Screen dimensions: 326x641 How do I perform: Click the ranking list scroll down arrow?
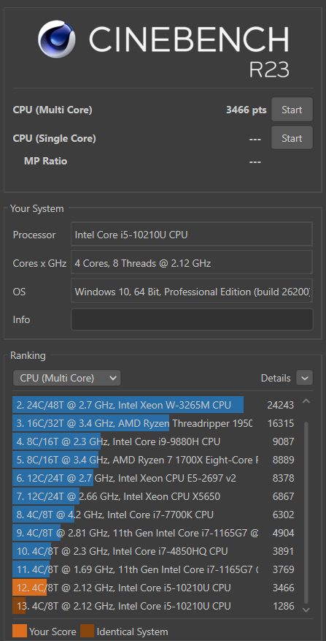point(306,609)
